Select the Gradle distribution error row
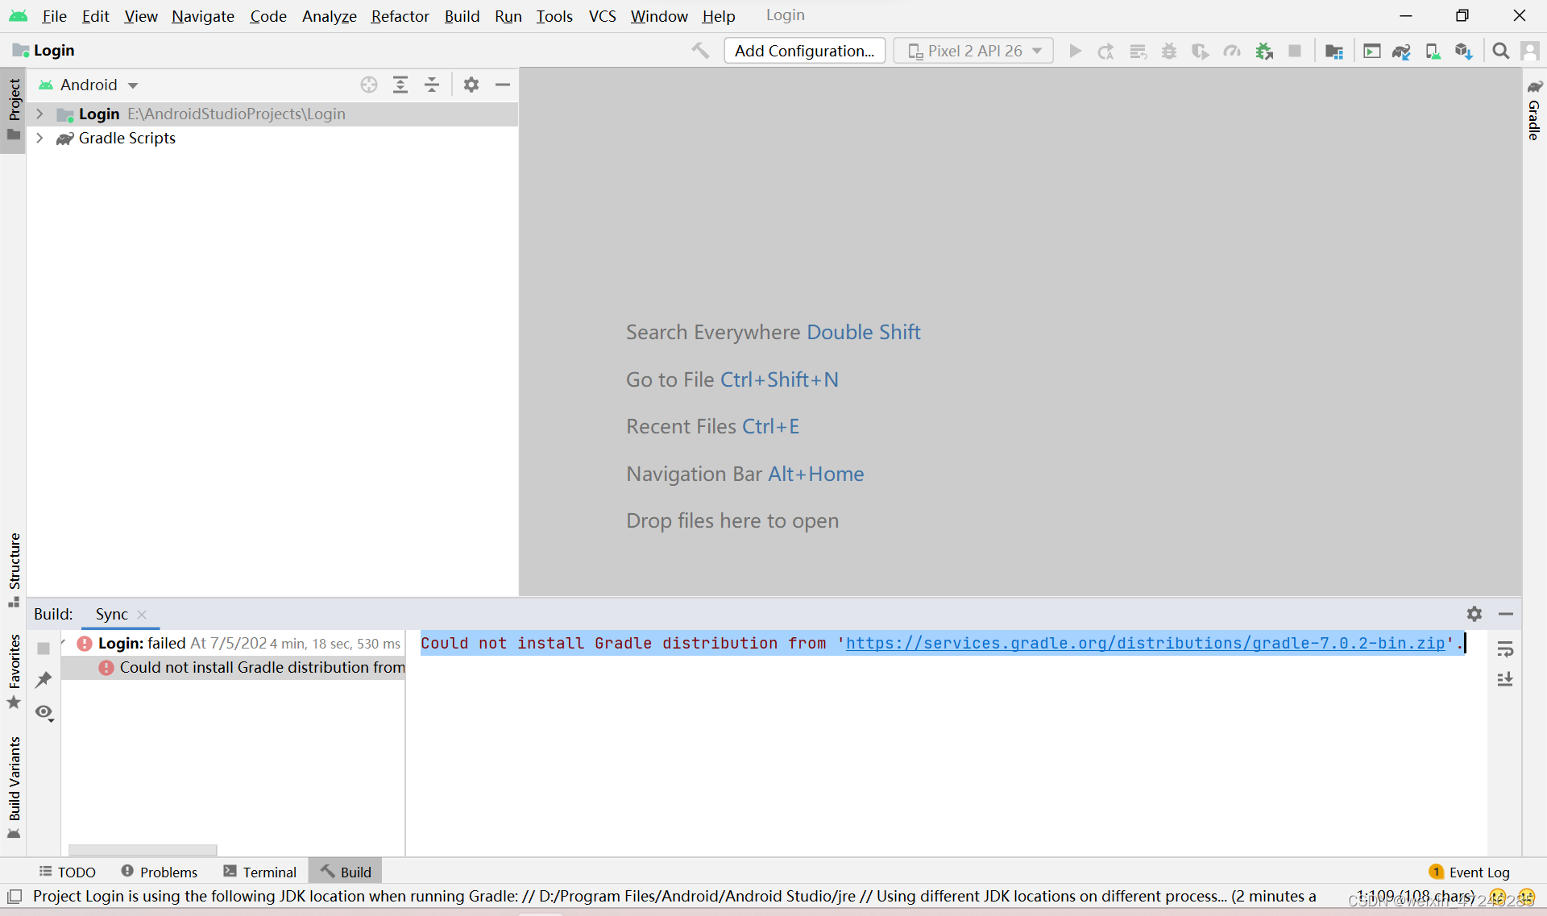 pos(233,667)
